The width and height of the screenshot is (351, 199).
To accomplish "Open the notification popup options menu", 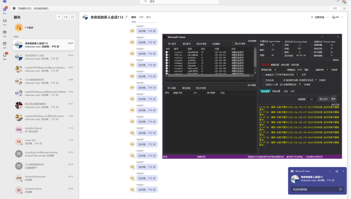I will pyautogui.click(x=330, y=171).
